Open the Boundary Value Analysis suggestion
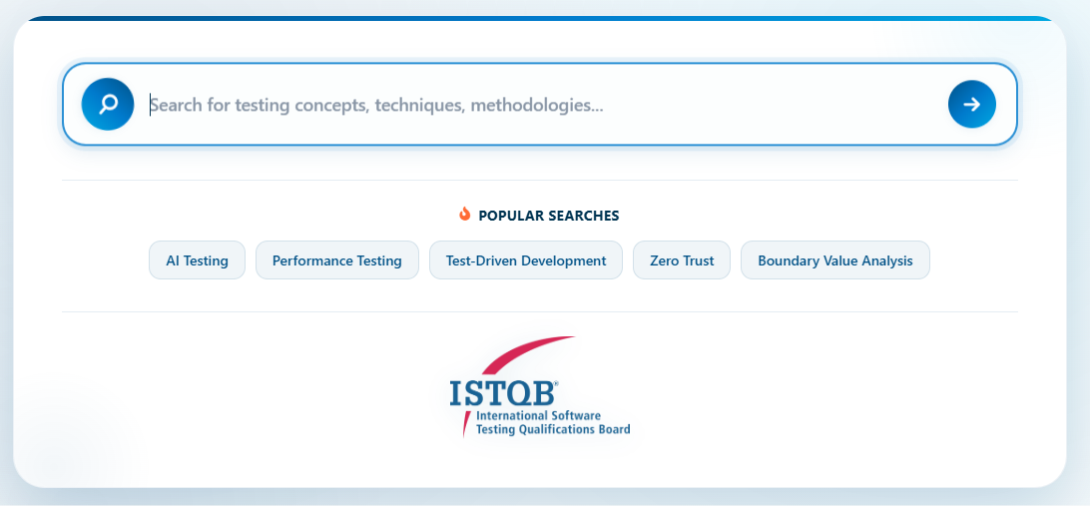Image resolution: width=1090 pixels, height=506 pixels. tap(834, 260)
